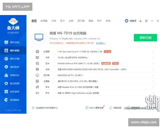The image size is (162, 129).
Task: Click the Windows 10 专业版 64位 version text
Action: coord(75,39)
